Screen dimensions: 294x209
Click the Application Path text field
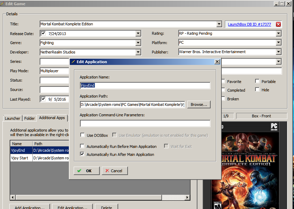(x=132, y=104)
